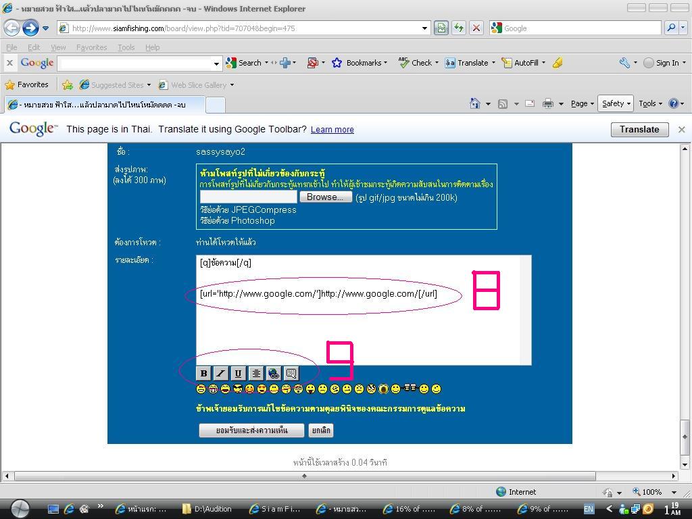Click the Stop loading X icon
Viewport: 692px width, 519px height.
pyautogui.click(x=476, y=28)
